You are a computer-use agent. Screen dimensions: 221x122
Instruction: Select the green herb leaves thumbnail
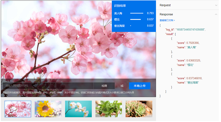click(x=109, y=109)
